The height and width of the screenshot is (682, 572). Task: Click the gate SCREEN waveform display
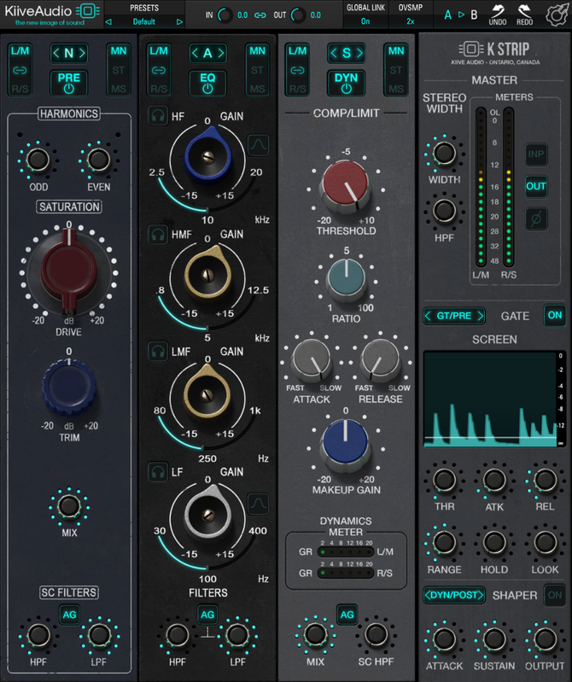[490, 399]
